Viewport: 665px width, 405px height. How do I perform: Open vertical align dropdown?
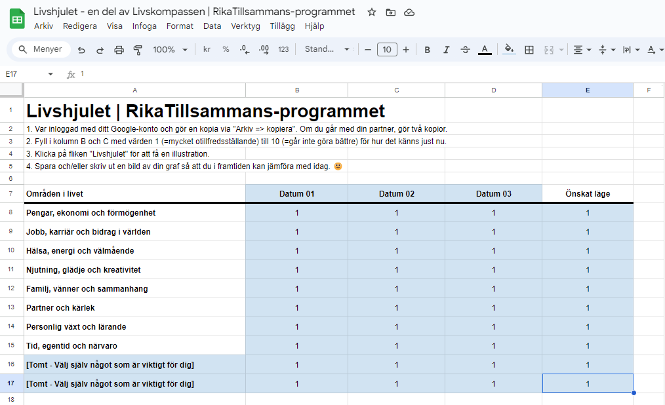607,50
